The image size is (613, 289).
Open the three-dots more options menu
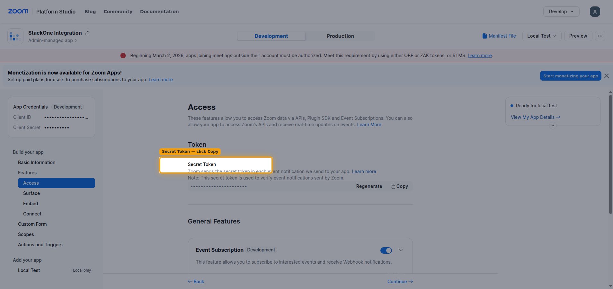coord(600,36)
